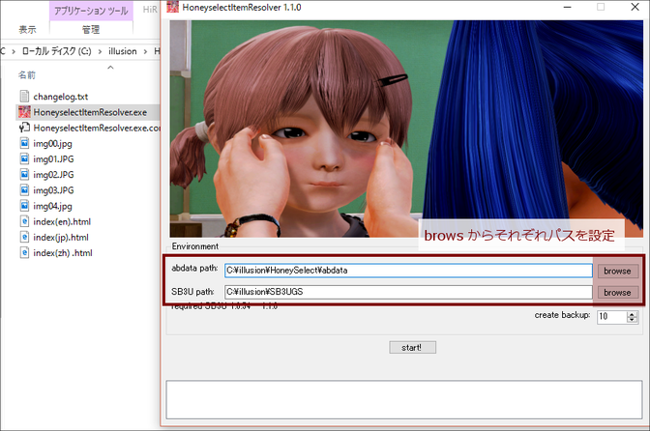Focus the abdata path input field

pyautogui.click(x=408, y=271)
